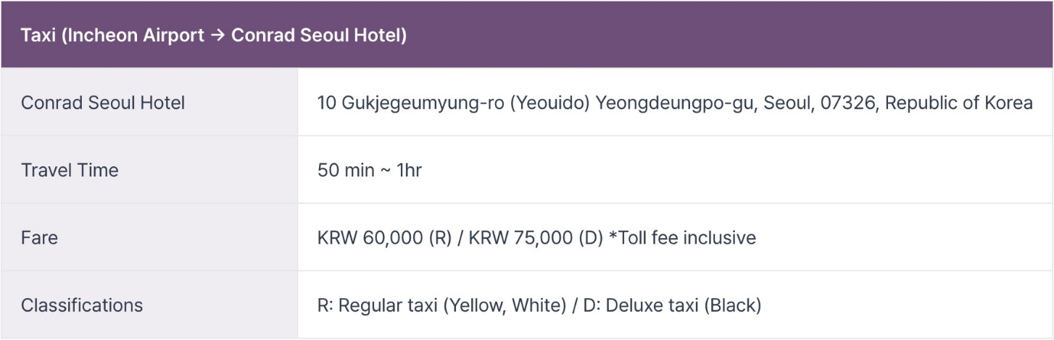Viewport: 1054px width, 340px height.
Task: Click the arrow symbol in the header
Action: pyautogui.click(x=217, y=35)
